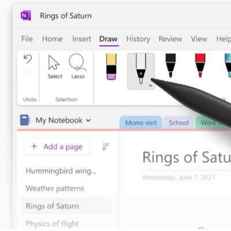231x231 pixels.
Task: Open the Weather patterns page
Action: [x=55, y=188]
